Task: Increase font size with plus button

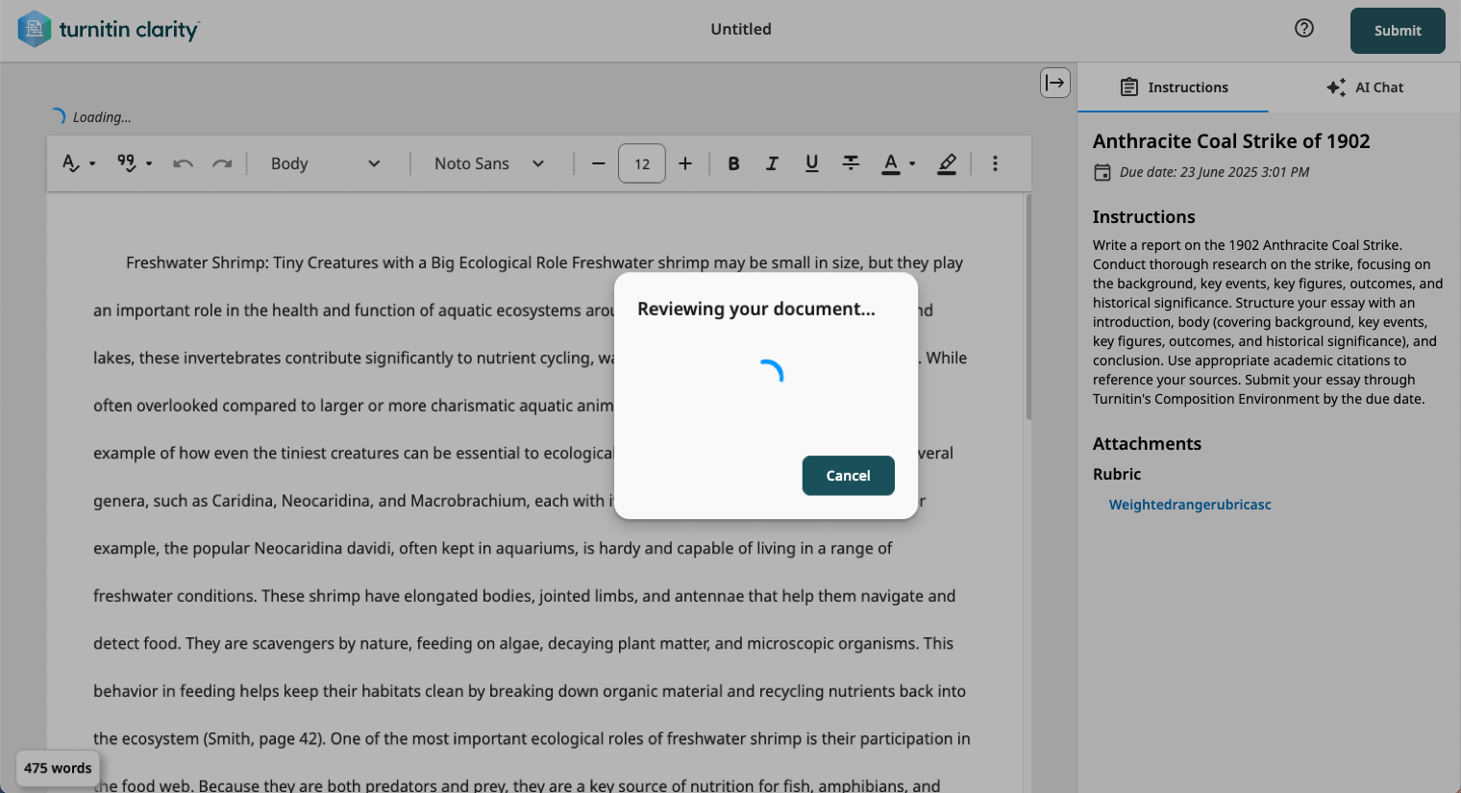Action: [684, 163]
